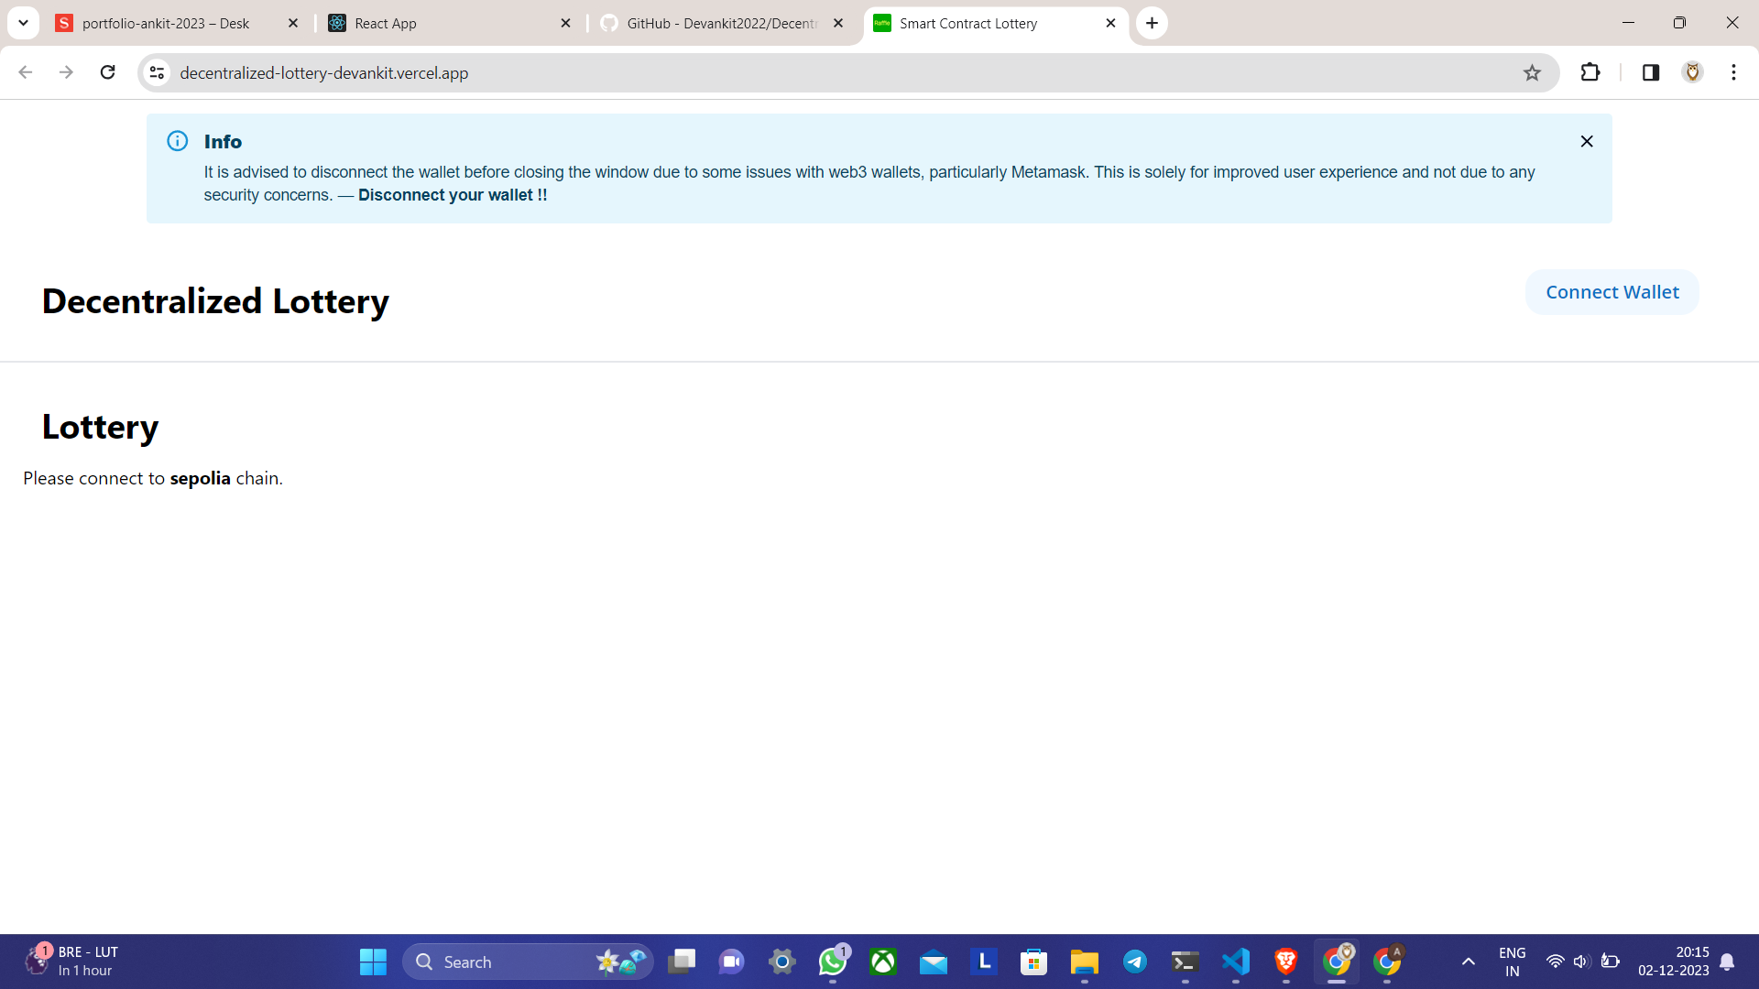Dismiss the Info banner with X
The height and width of the screenshot is (989, 1759).
coord(1587,141)
